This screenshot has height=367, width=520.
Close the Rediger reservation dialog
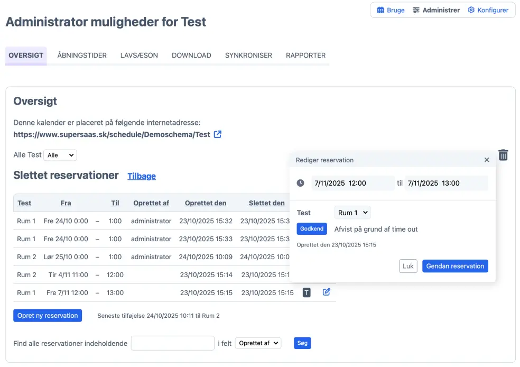coord(487,160)
